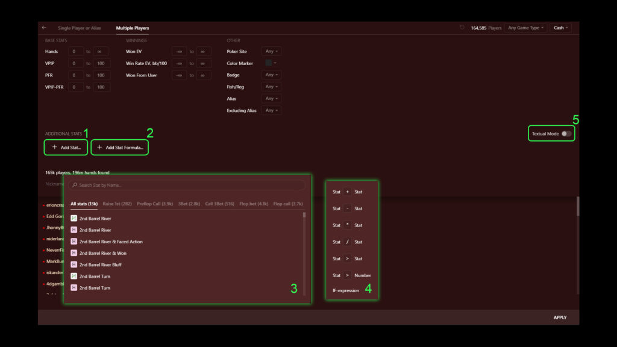Click green icon of first 2nd Barrel River
The width and height of the screenshot is (617, 347).
[74, 218]
